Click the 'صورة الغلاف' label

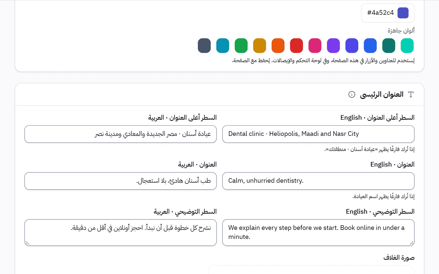pyautogui.click(x=399, y=258)
